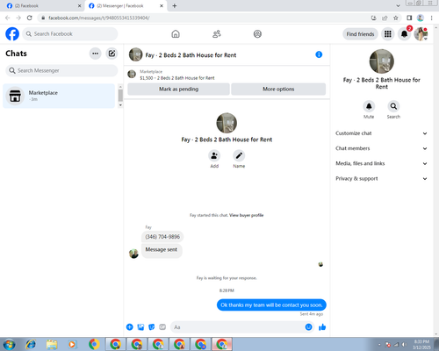
Task: Click the Search Messenger field
Action: coord(61,70)
